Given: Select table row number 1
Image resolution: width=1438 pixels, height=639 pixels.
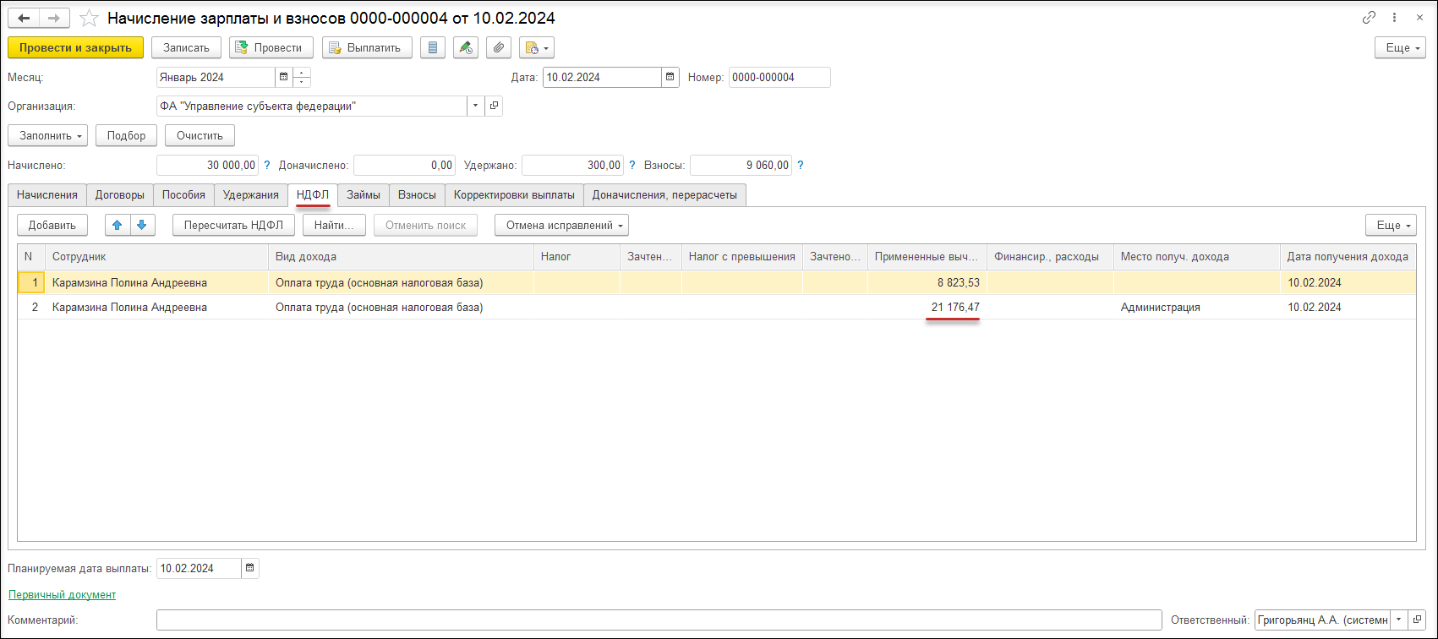Looking at the screenshot, I should [x=717, y=282].
